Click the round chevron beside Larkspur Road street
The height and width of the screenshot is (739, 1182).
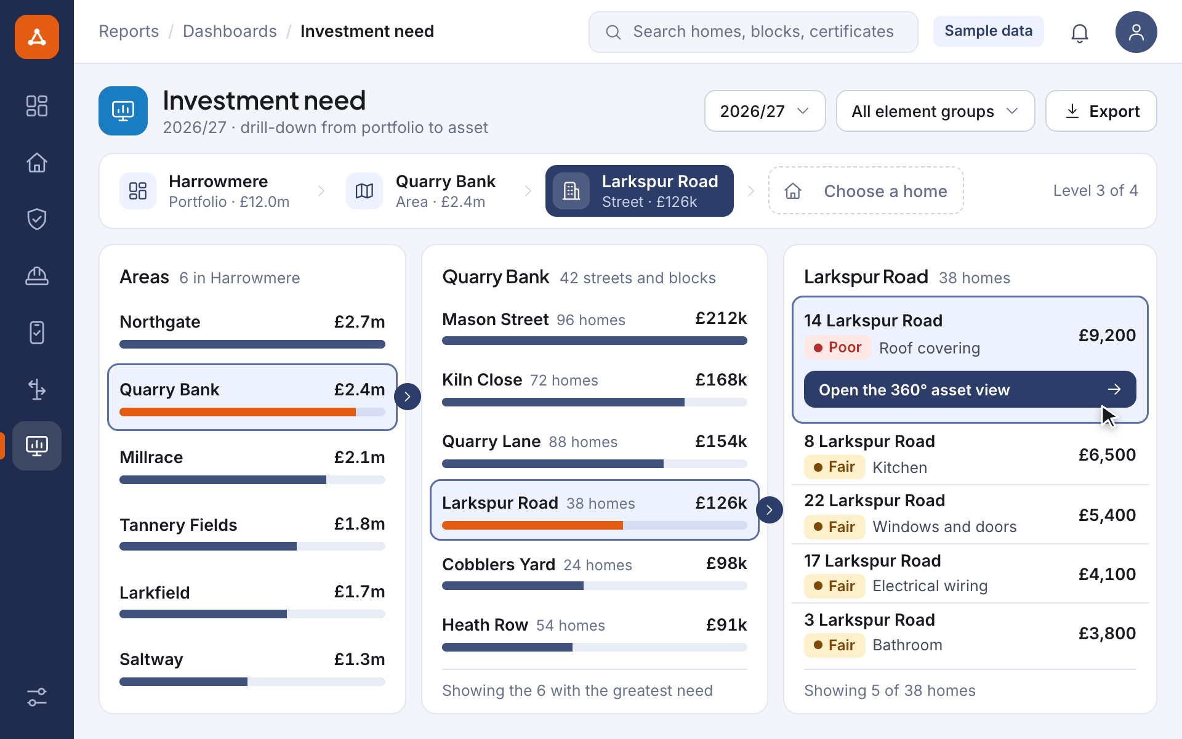tap(770, 510)
